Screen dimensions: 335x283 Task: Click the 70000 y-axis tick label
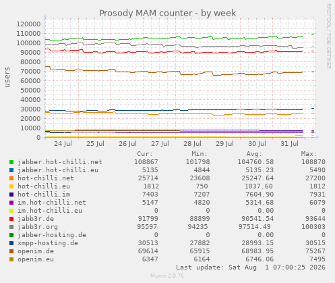pos(30,72)
